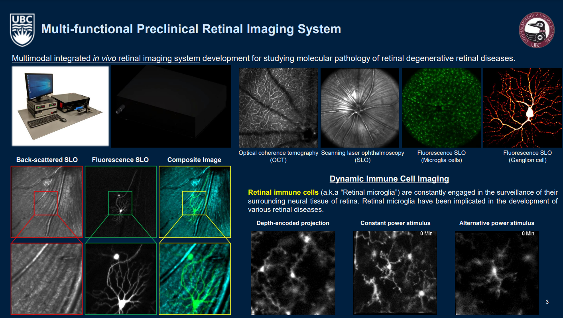
Task: Click the Scanning laser ophthalmoscopy image
Action: click(x=360, y=108)
